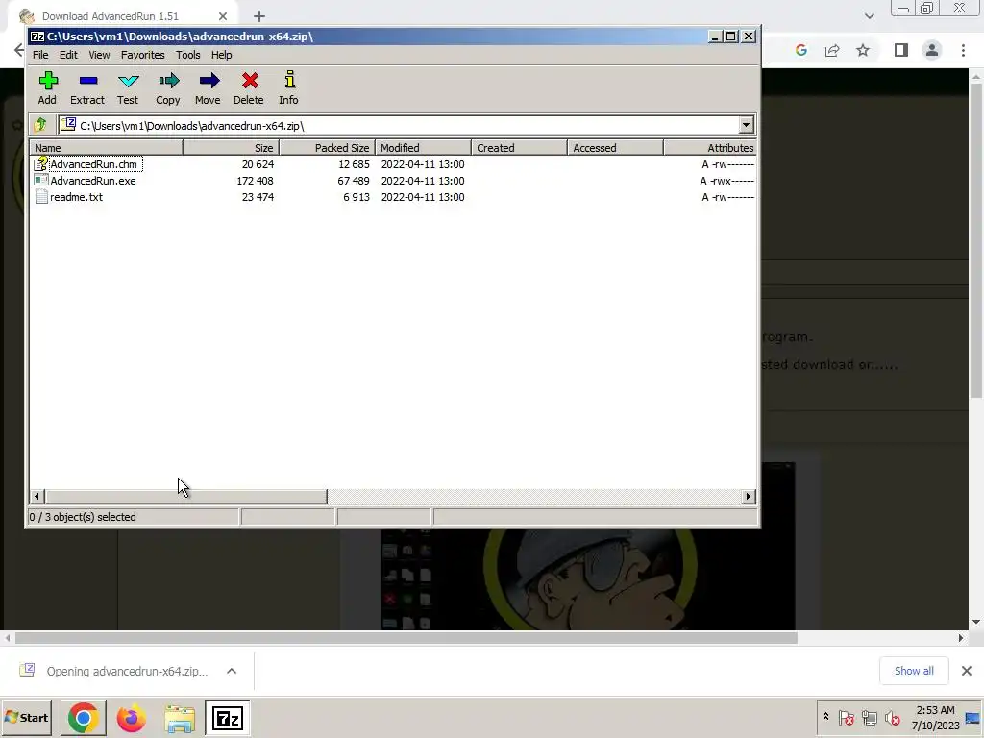Go up one folder level

click(40, 125)
